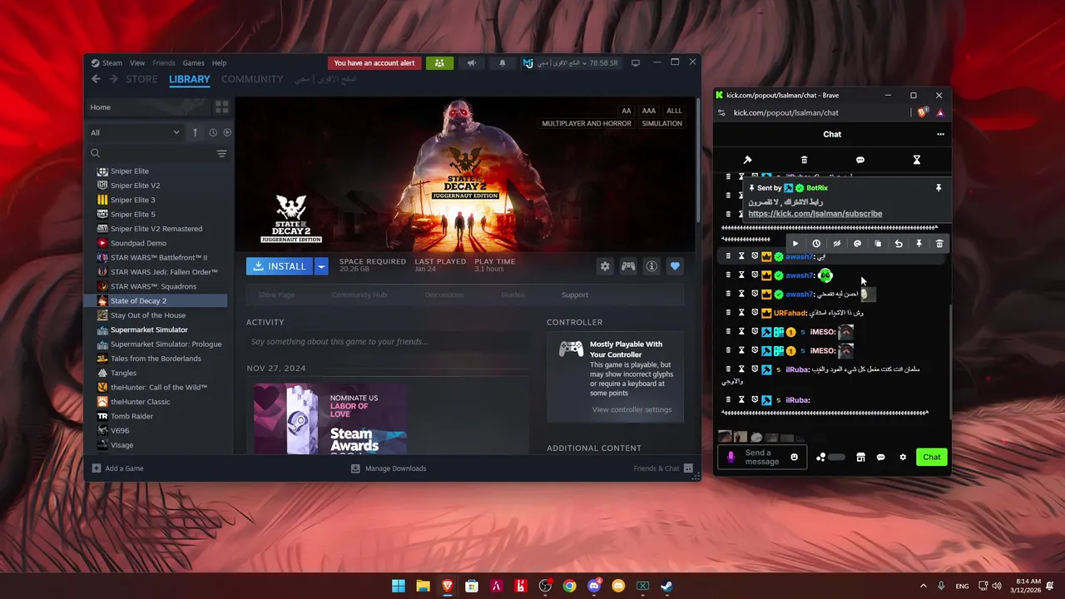Open the Games menu in Steam
The image size is (1065, 599).
coord(194,63)
